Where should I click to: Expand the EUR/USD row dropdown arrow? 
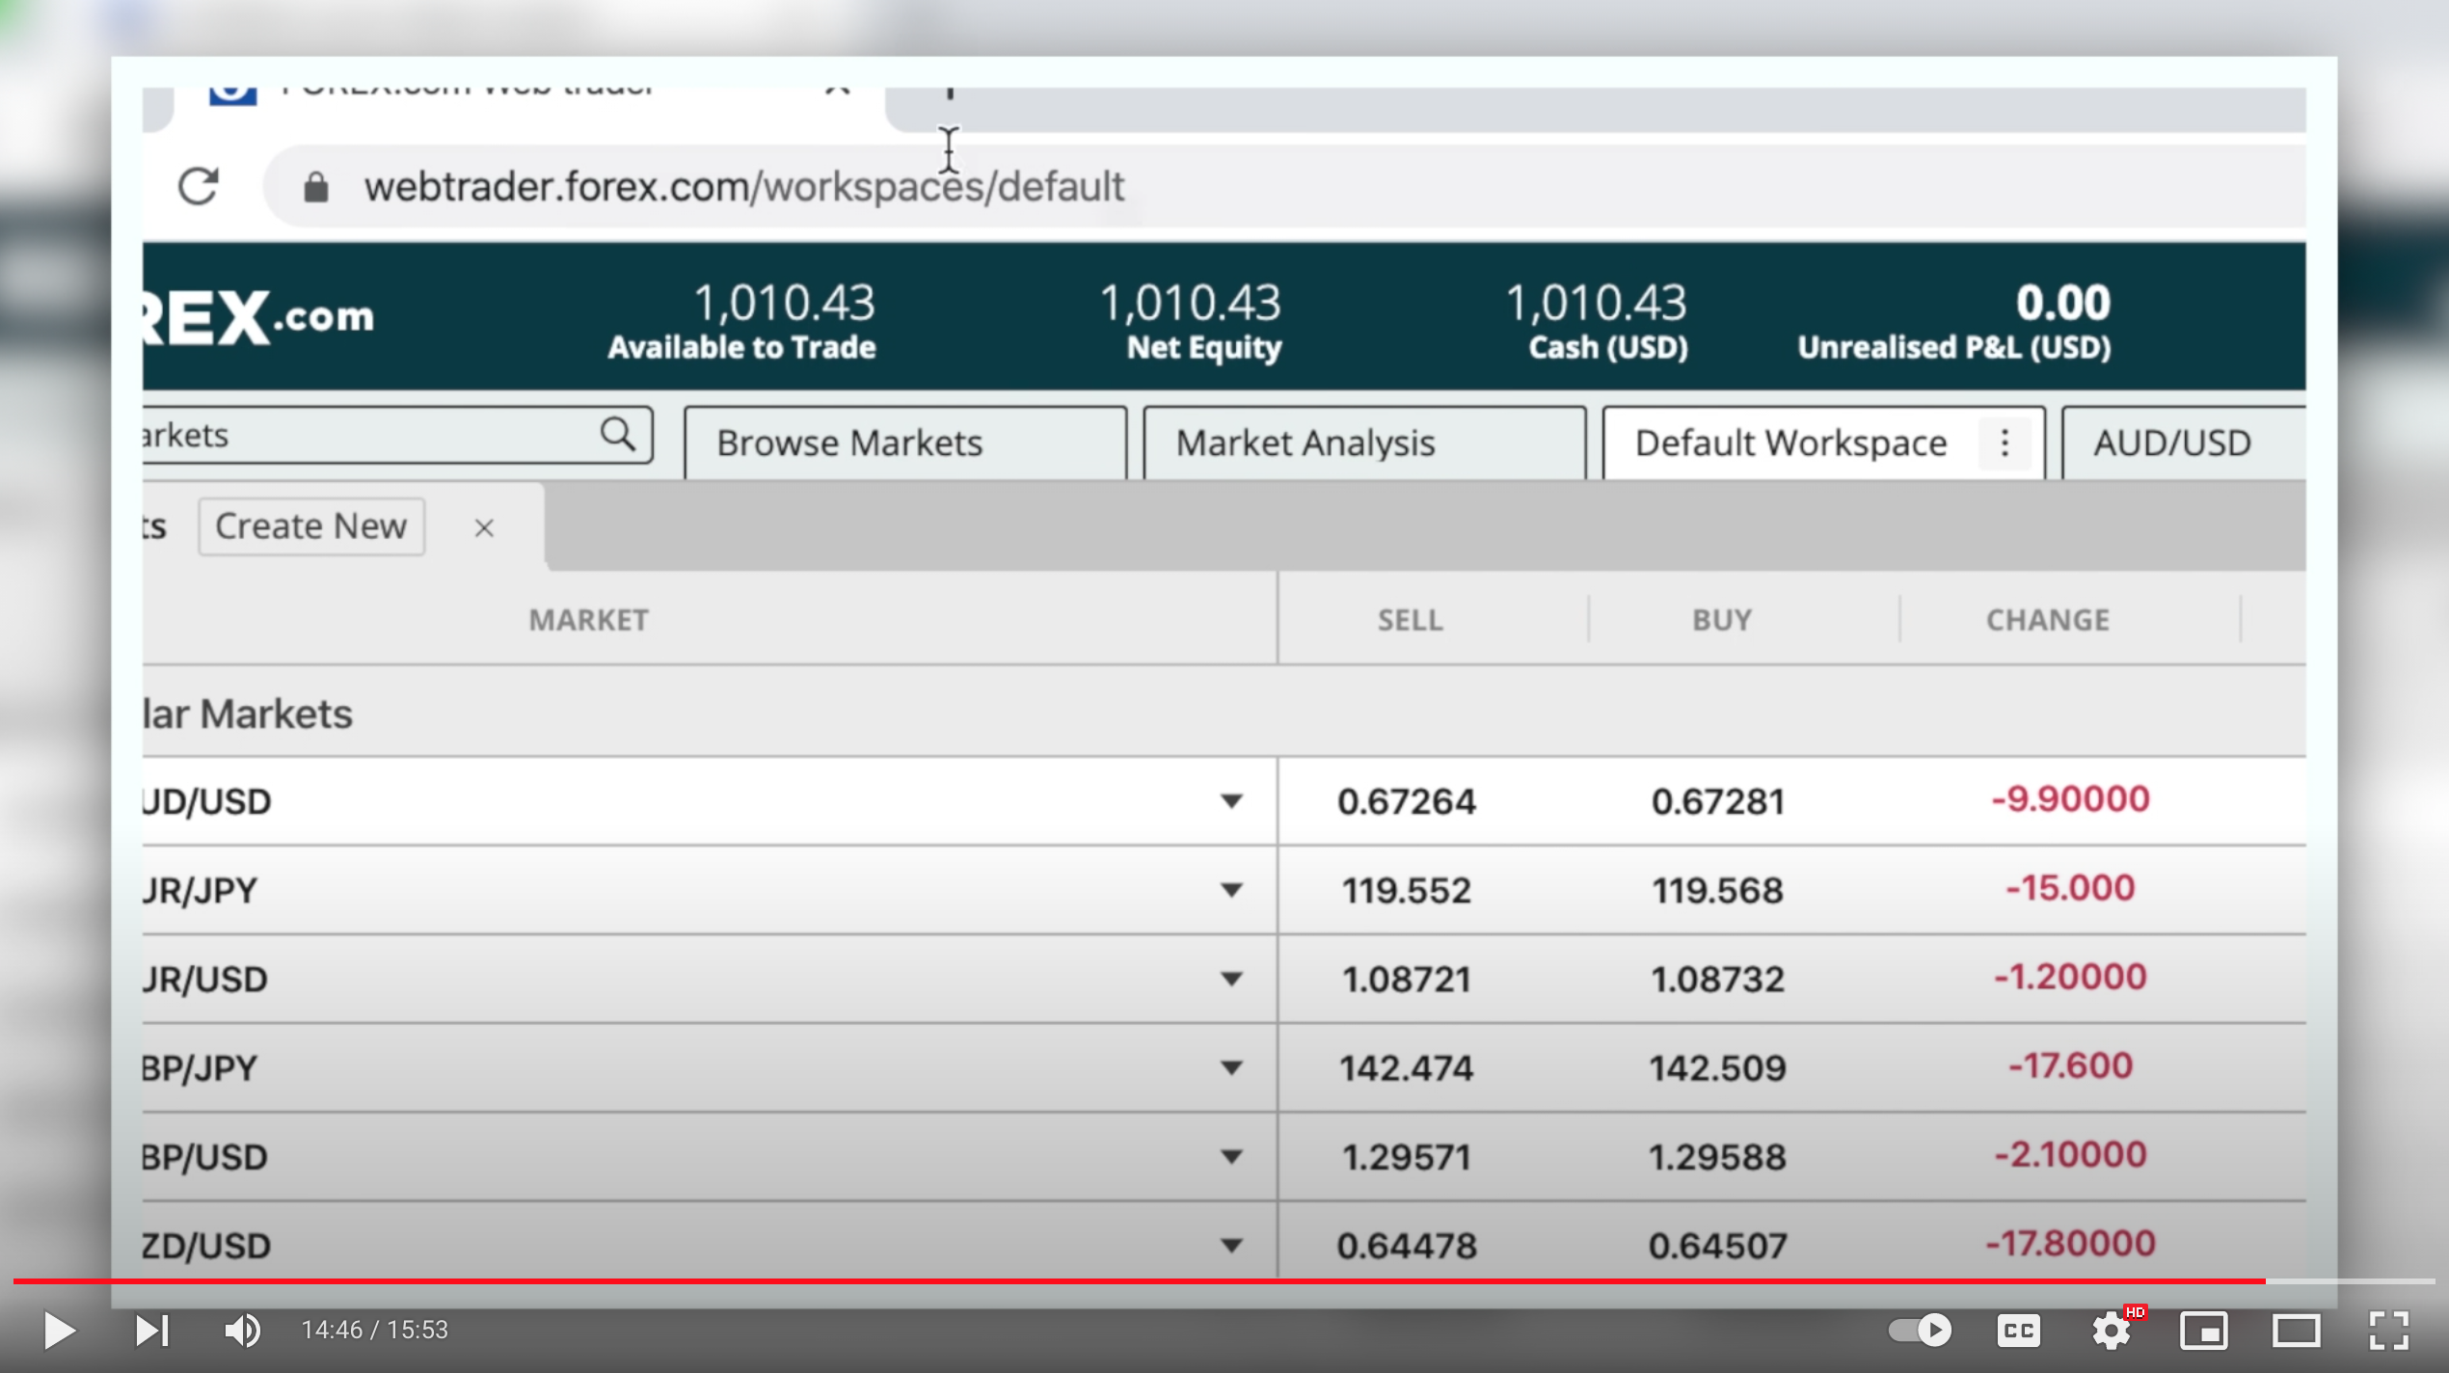click(x=1231, y=980)
